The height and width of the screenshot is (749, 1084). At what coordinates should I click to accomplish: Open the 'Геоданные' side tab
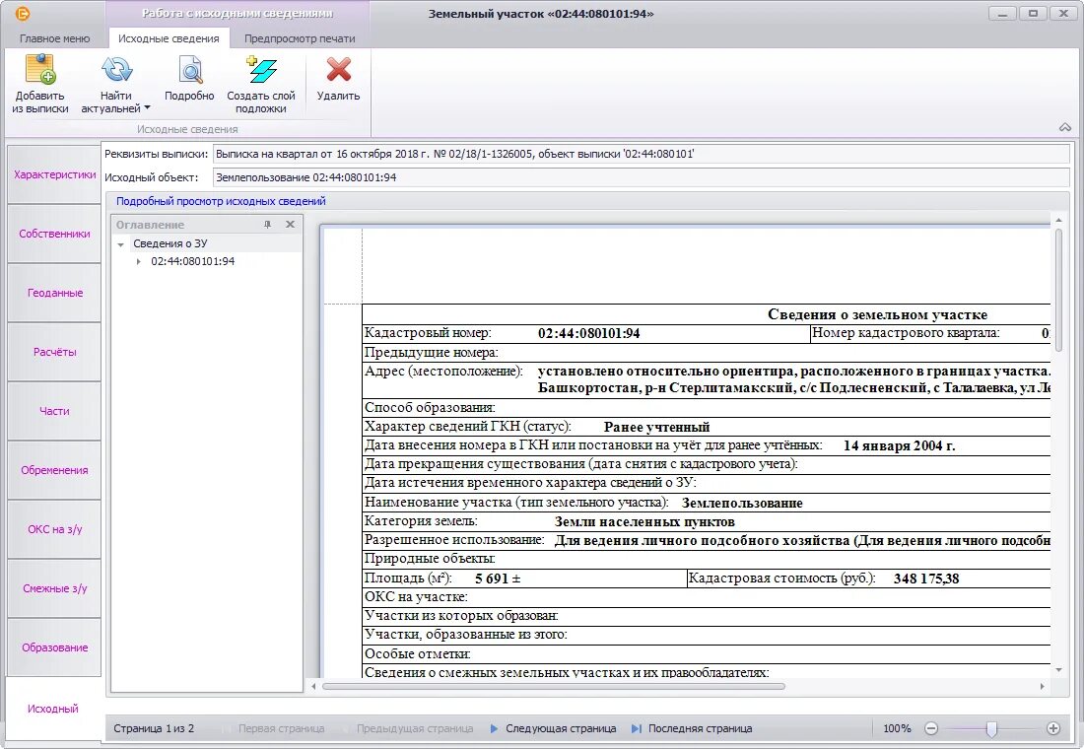54,293
